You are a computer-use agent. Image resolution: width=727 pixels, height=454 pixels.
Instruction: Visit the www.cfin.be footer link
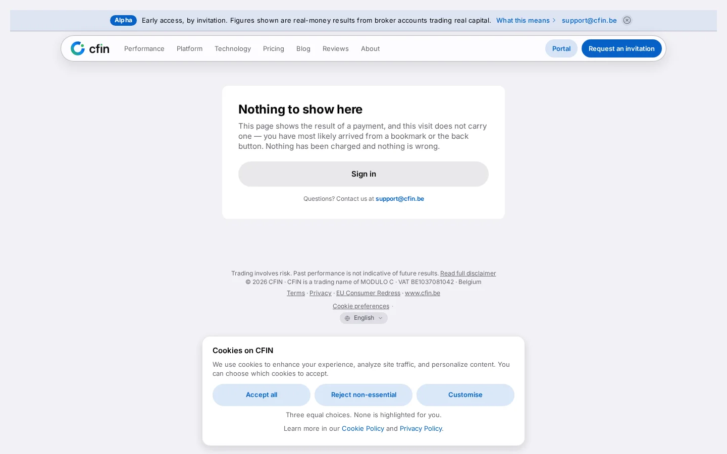(423, 293)
